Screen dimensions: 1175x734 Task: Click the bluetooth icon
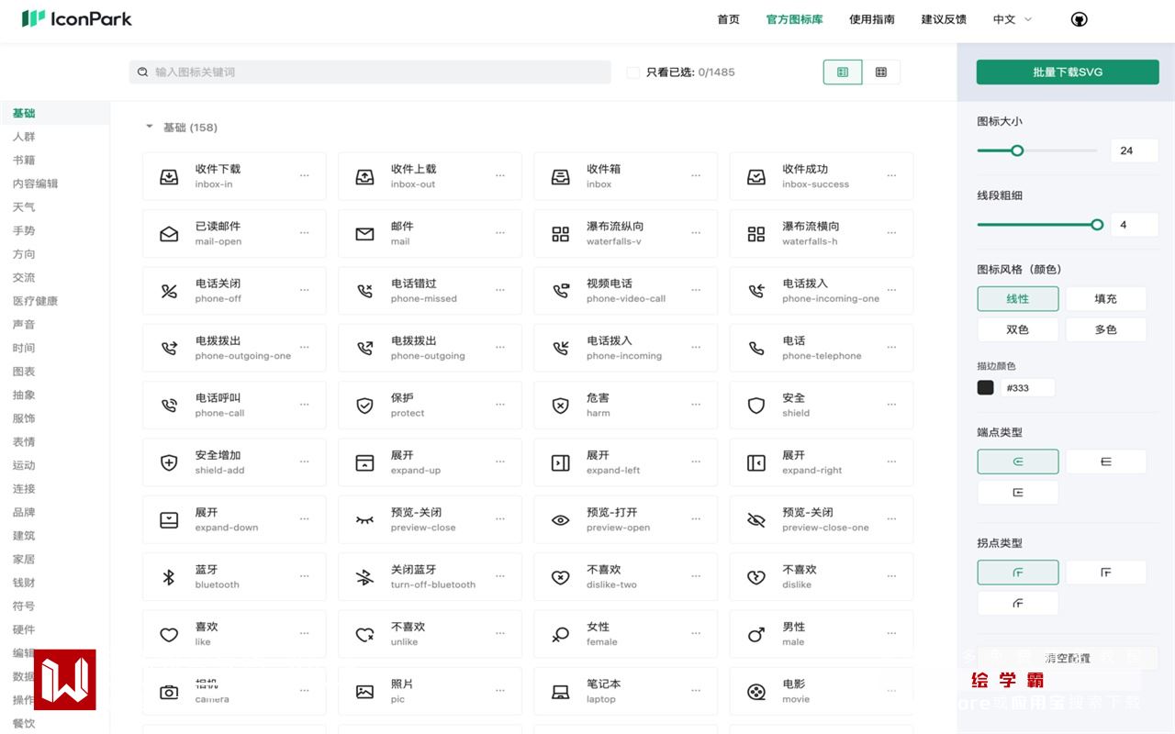coord(169,577)
